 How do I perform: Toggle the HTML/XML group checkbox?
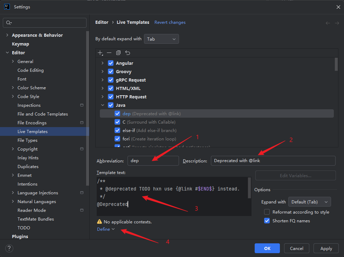tap(111, 88)
